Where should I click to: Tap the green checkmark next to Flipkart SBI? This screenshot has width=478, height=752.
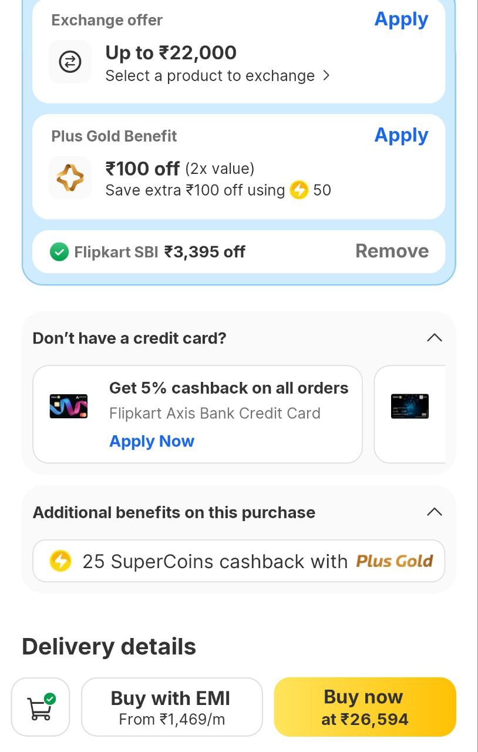59,252
